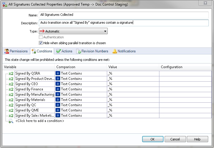Click '<Click here to add a condition>'
Screen dimensions: 214x148
point(40,121)
